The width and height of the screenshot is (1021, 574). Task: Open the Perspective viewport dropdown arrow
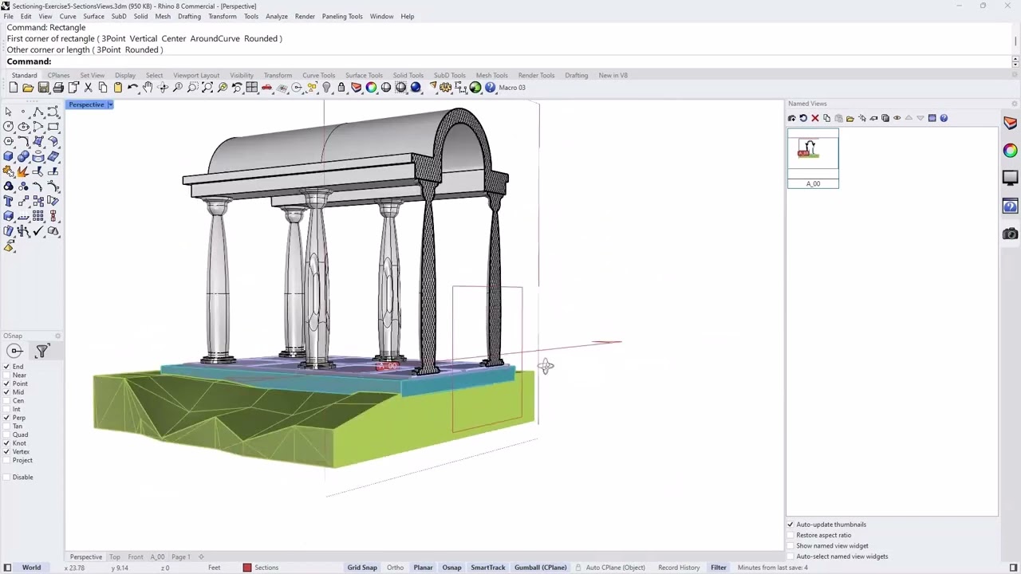tap(110, 104)
